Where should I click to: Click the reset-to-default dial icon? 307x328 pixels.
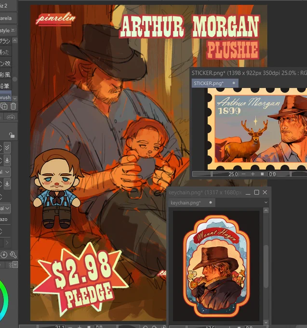(4, 255)
